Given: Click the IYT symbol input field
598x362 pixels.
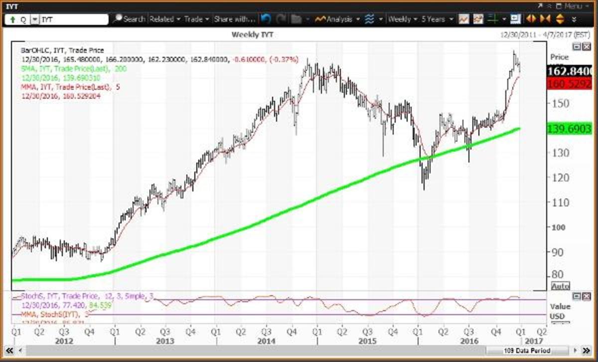Looking at the screenshot, I should click(74, 19).
